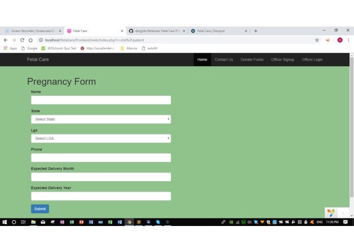The height and width of the screenshot is (252, 354).
Task: Click the Name input field
Action: (x=101, y=100)
